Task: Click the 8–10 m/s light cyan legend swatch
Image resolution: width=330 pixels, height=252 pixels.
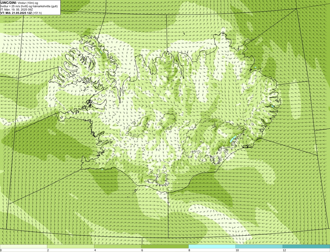Action: [x=212, y=247]
